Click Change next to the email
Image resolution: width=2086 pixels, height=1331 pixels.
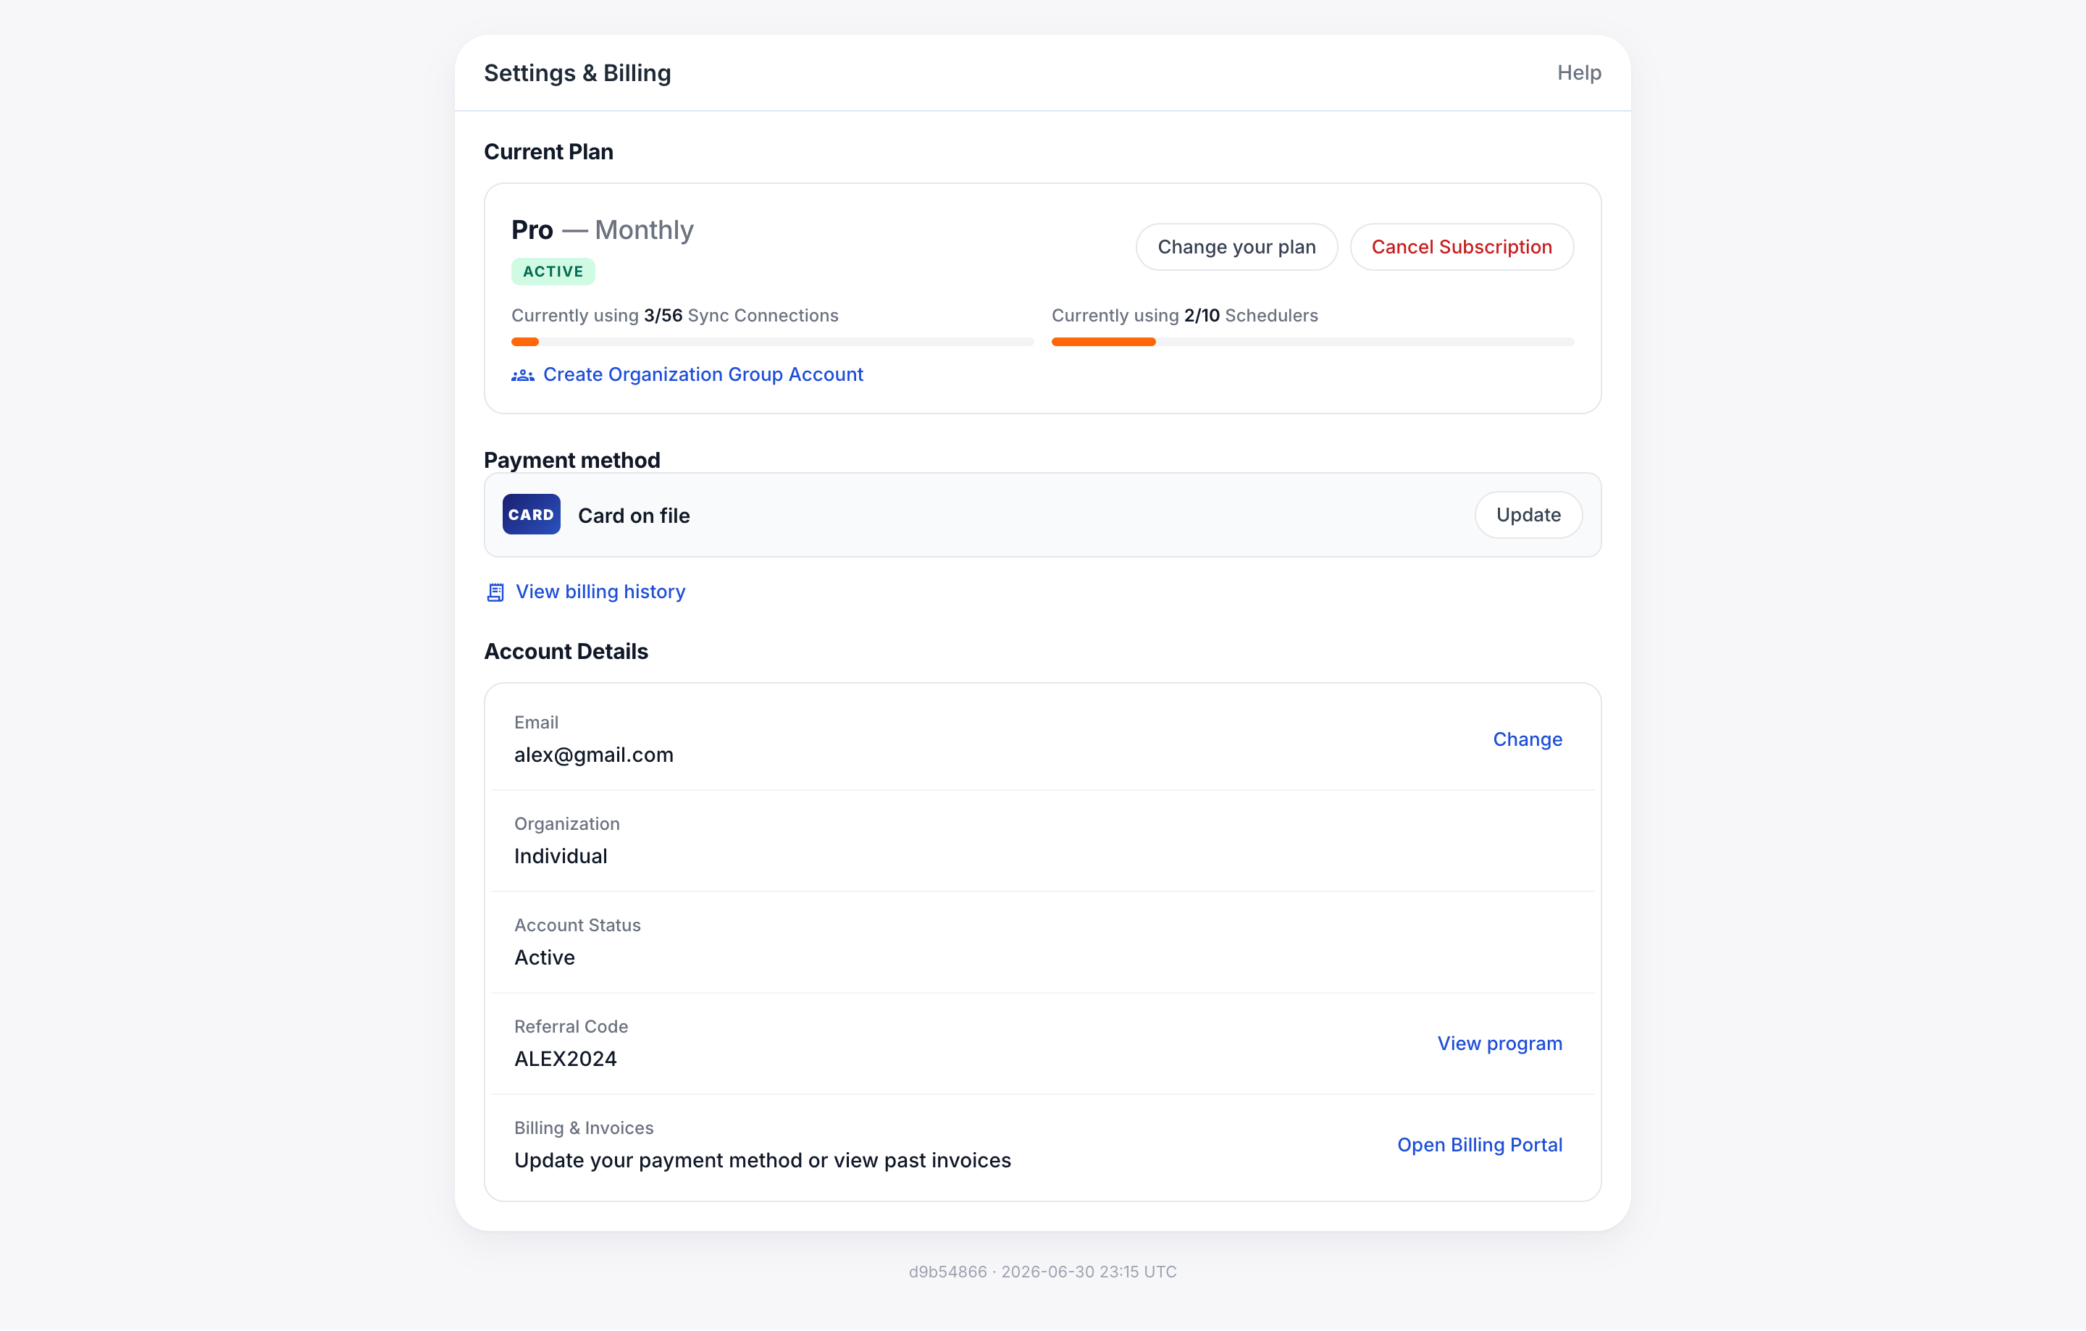point(1528,739)
